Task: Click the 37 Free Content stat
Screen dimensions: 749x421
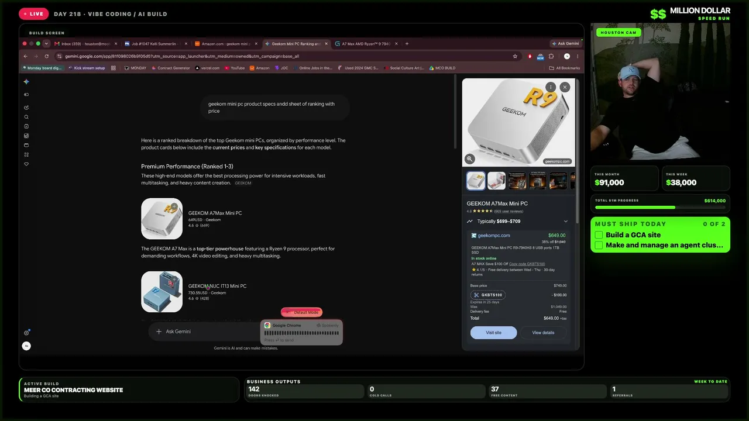Action: pyautogui.click(x=547, y=391)
